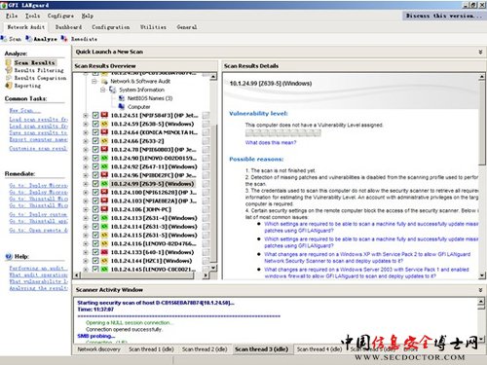This screenshot has width=487, height=365.
Task: Toggle checkbox for selected host 10.1.24.99
Action: [95, 184]
